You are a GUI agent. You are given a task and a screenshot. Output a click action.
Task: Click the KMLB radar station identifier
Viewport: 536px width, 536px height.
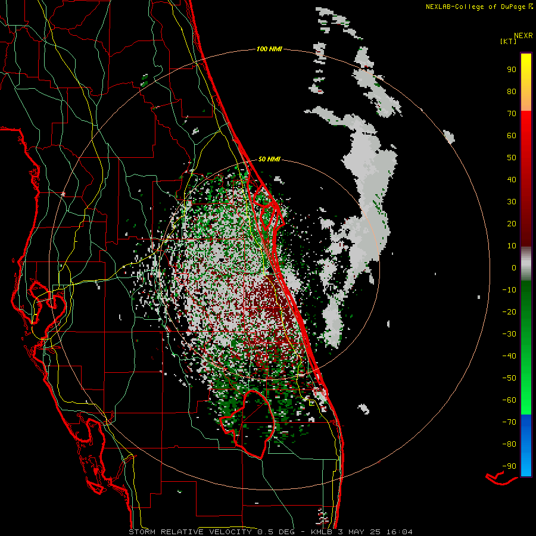(x=322, y=532)
